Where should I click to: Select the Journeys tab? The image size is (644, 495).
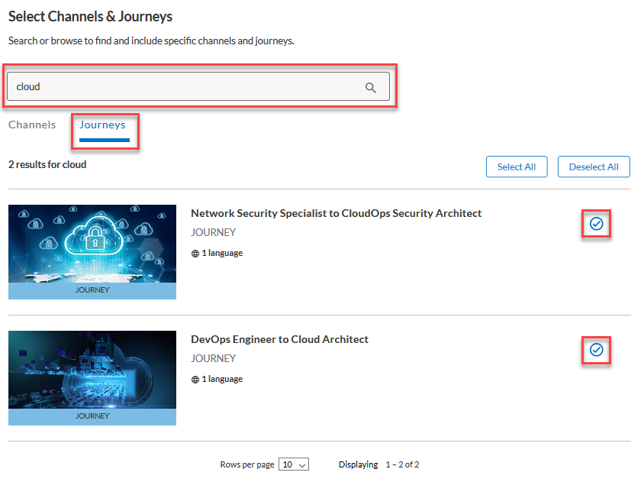pyautogui.click(x=103, y=125)
